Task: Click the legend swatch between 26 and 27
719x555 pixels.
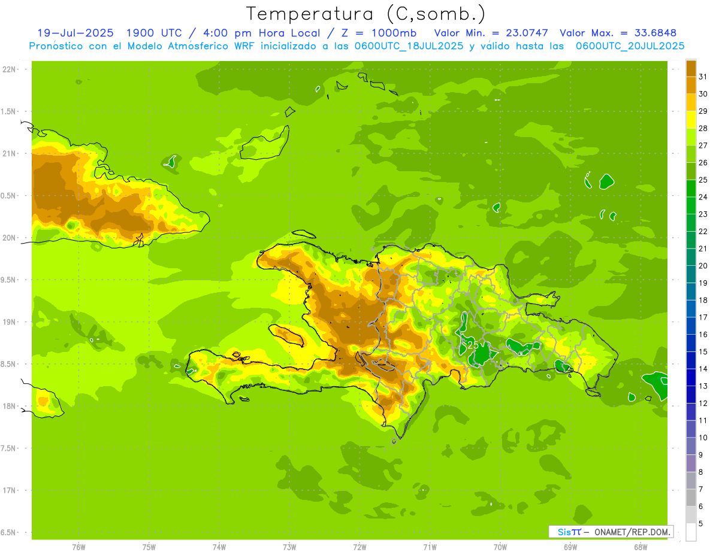Action: point(691,154)
